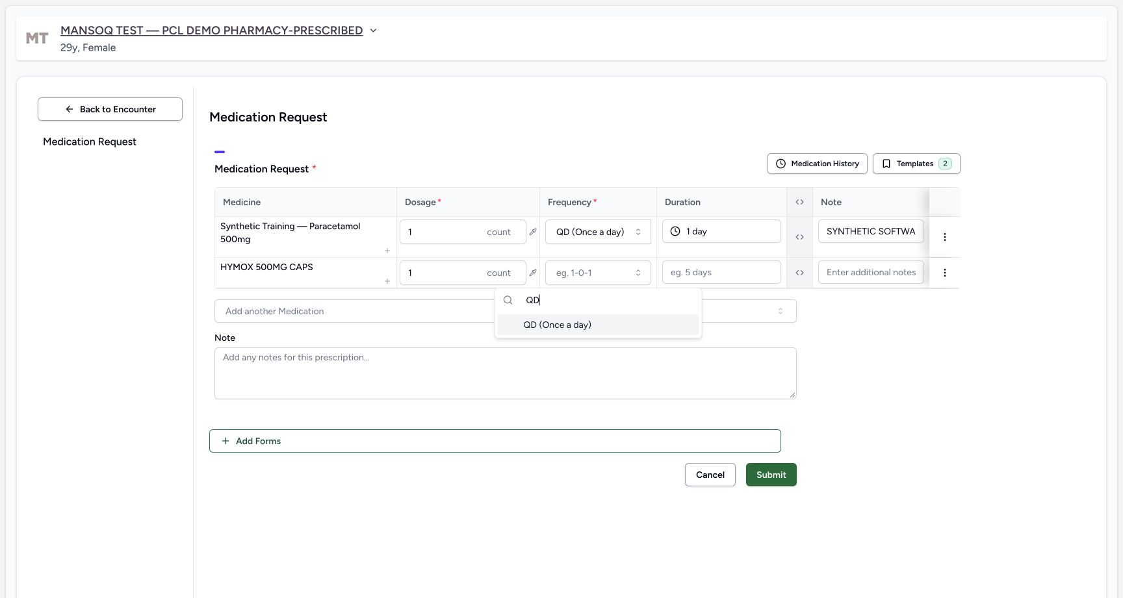Submit the medication request
The height and width of the screenshot is (598, 1123).
(771, 475)
